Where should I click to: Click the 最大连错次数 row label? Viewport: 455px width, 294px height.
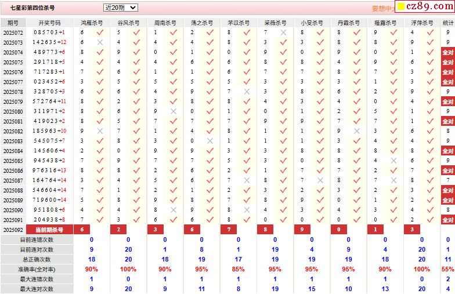[37, 280]
